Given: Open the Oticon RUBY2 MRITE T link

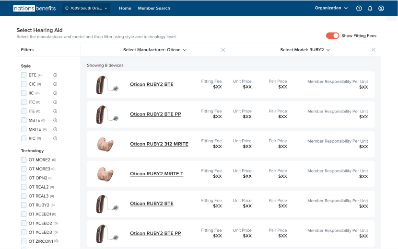Looking at the screenshot, I should [x=157, y=174].
